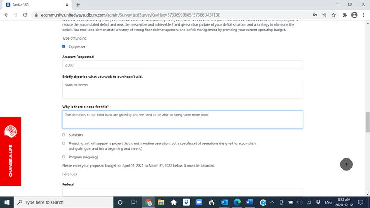Go back to the previous page
Image resolution: width=370 pixels, height=208 pixels.
[7, 15]
